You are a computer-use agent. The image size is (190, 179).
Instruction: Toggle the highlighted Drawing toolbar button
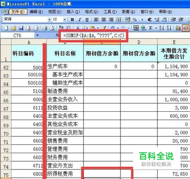185,28
